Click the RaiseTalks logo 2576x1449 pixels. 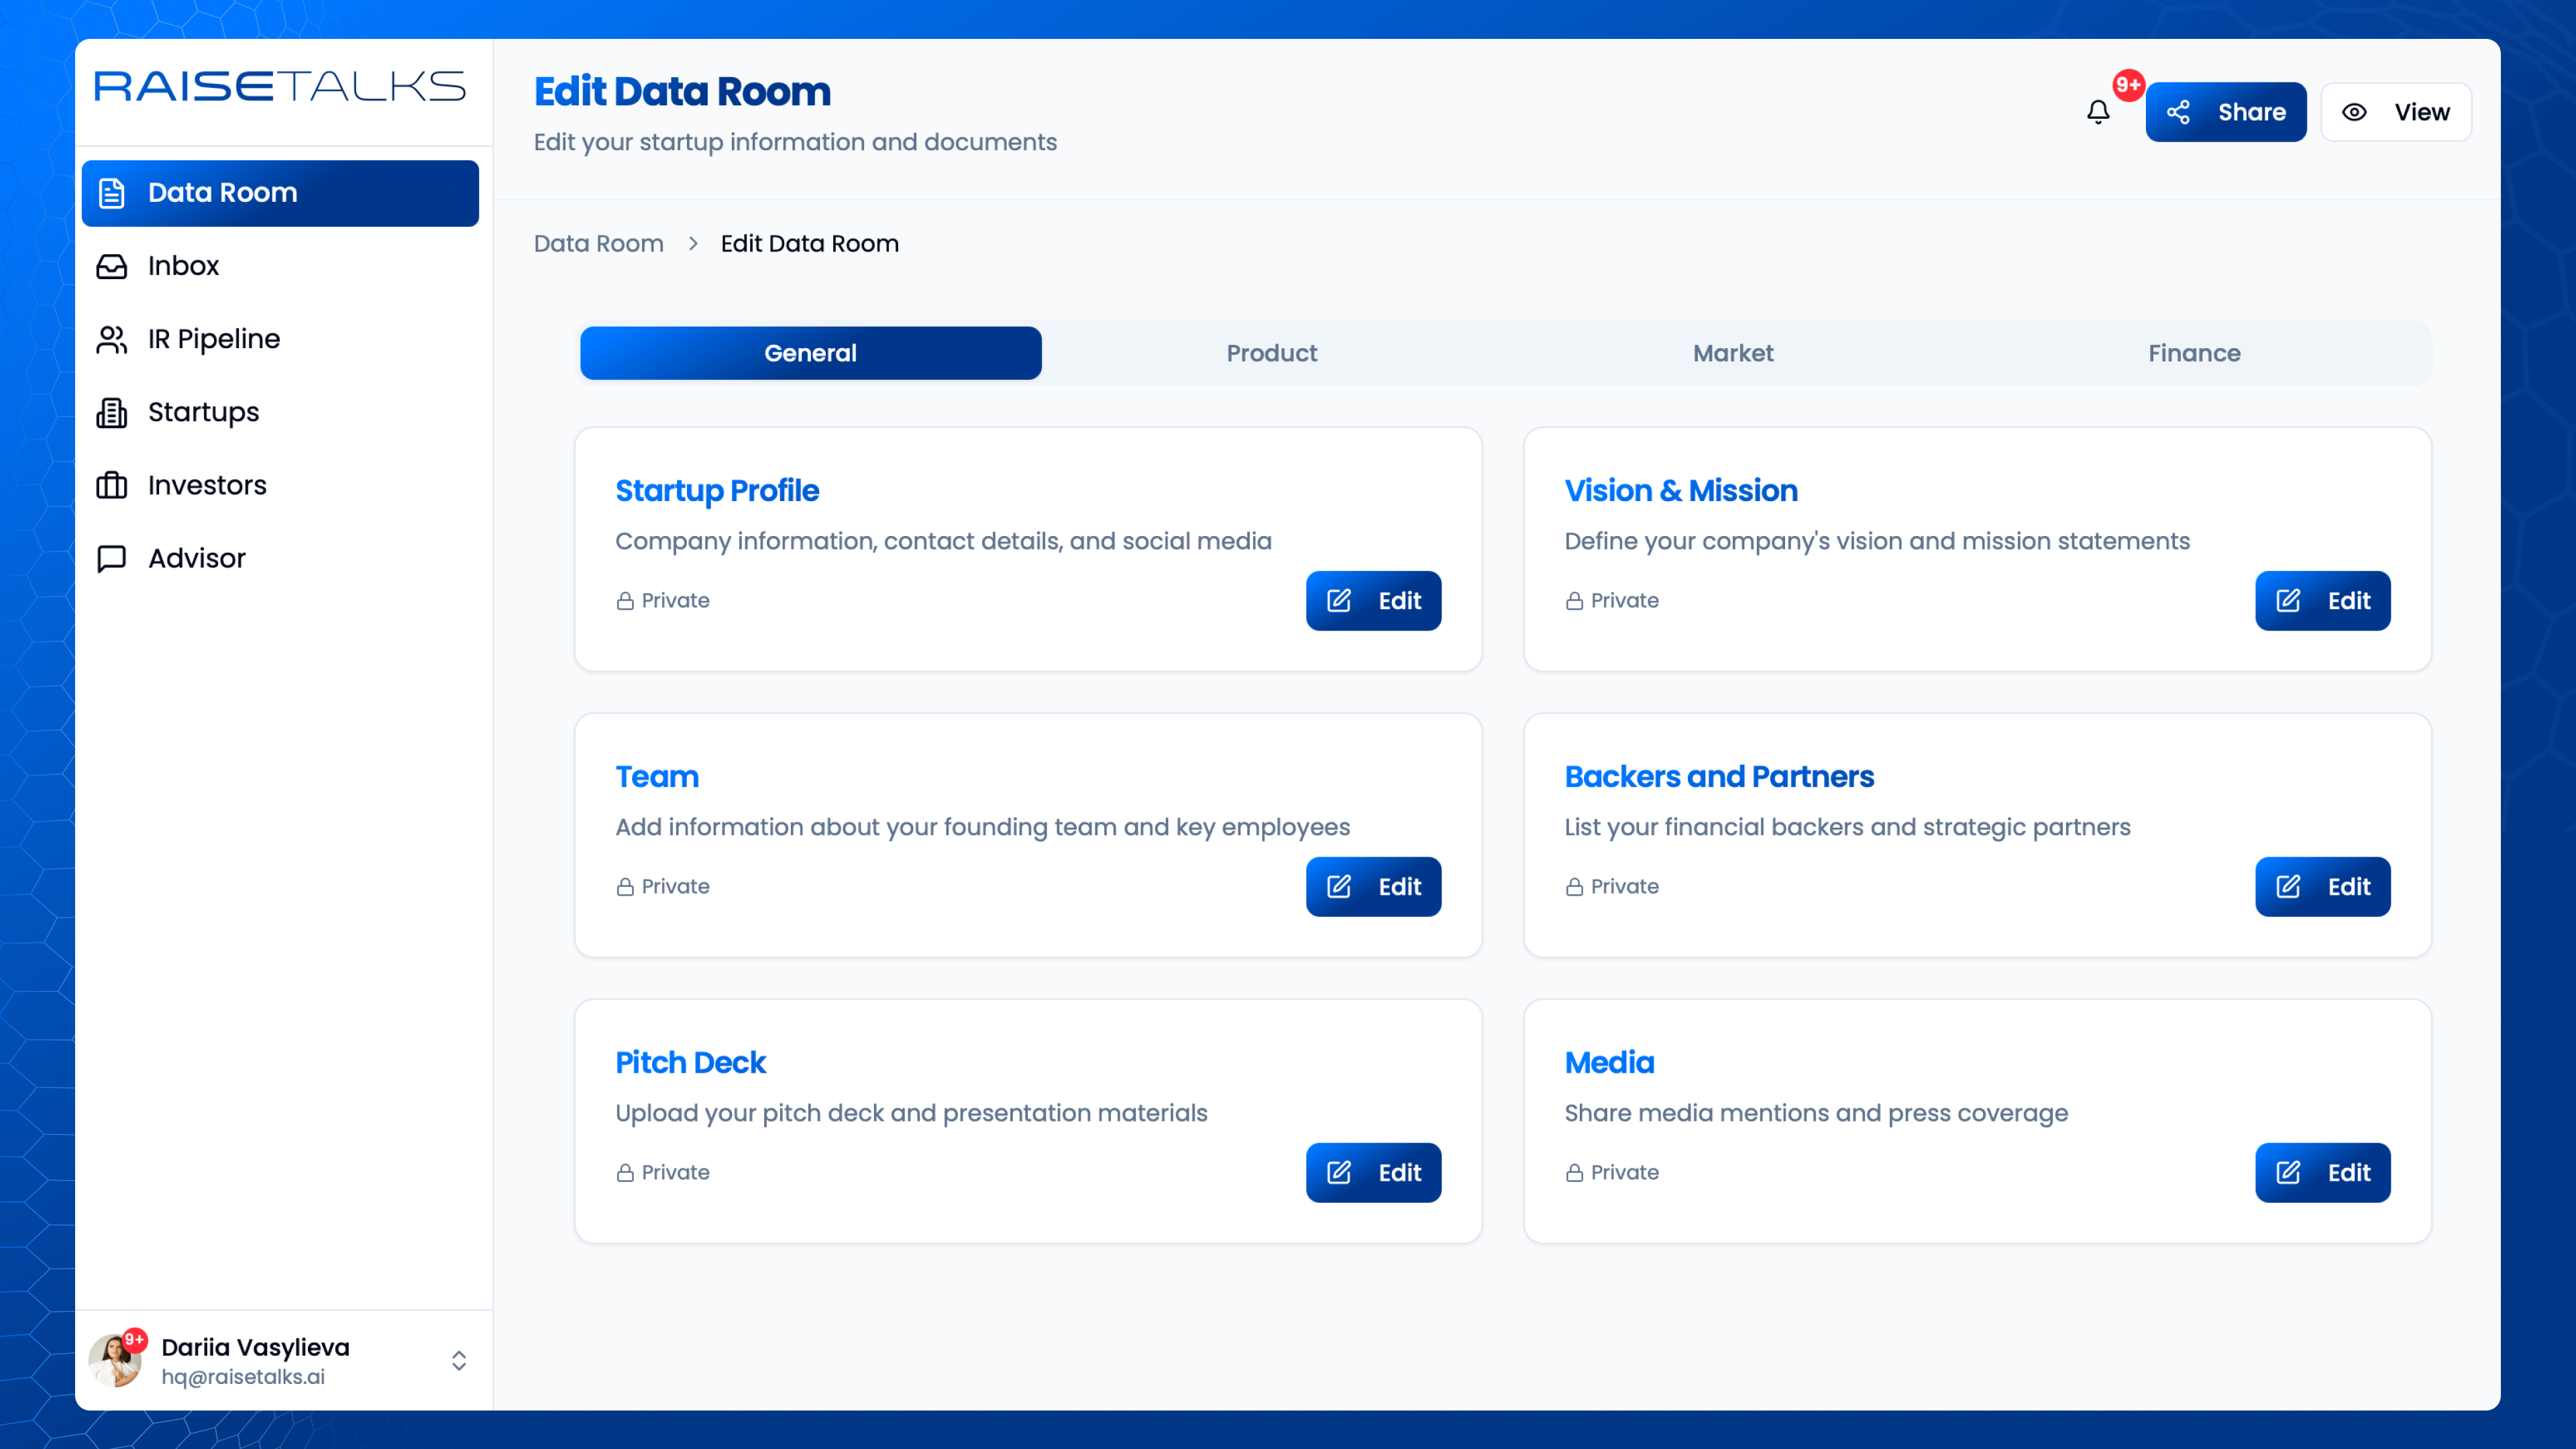pyautogui.click(x=280, y=87)
